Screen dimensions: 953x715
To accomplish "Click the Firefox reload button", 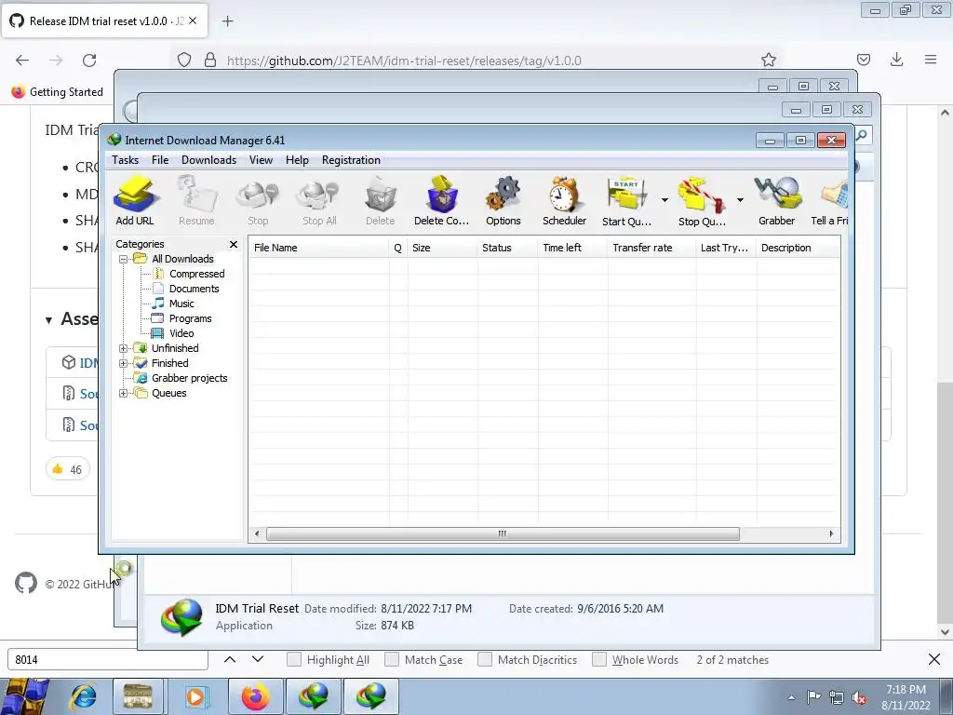I will (89, 61).
